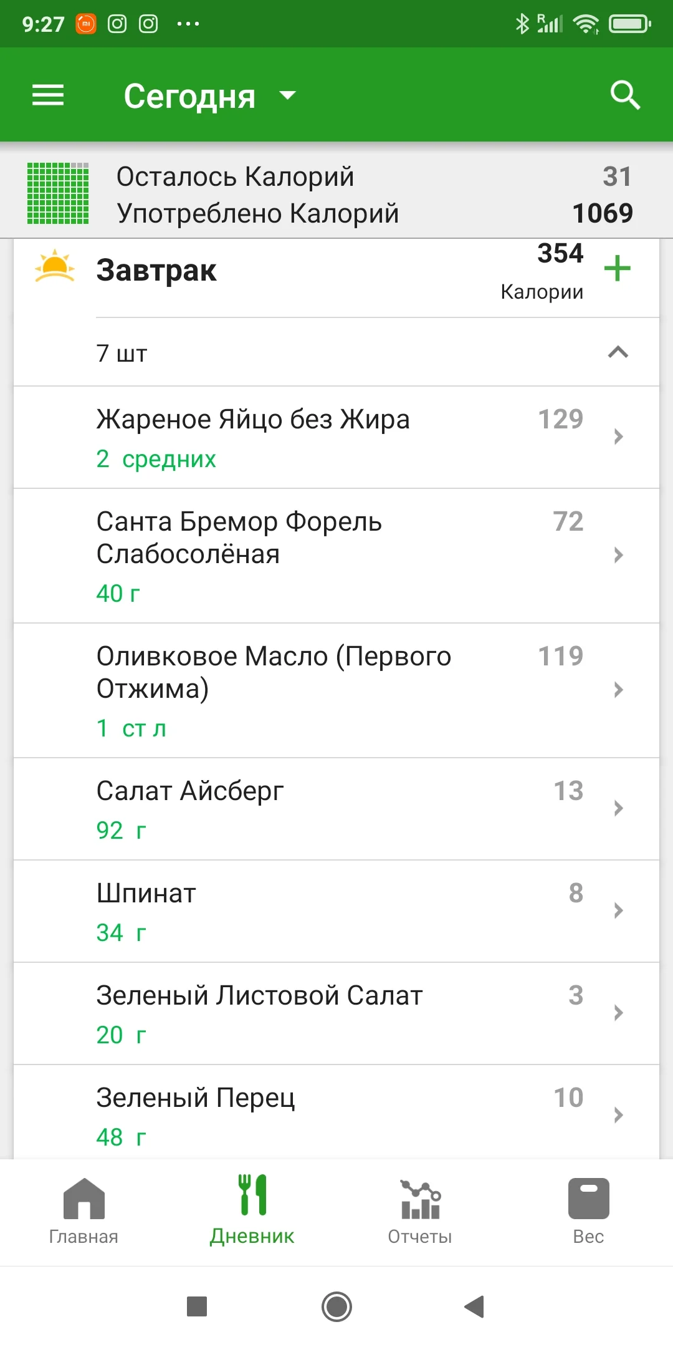Open details arrow for Жареное Яйцо без Жира

[x=618, y=437]
